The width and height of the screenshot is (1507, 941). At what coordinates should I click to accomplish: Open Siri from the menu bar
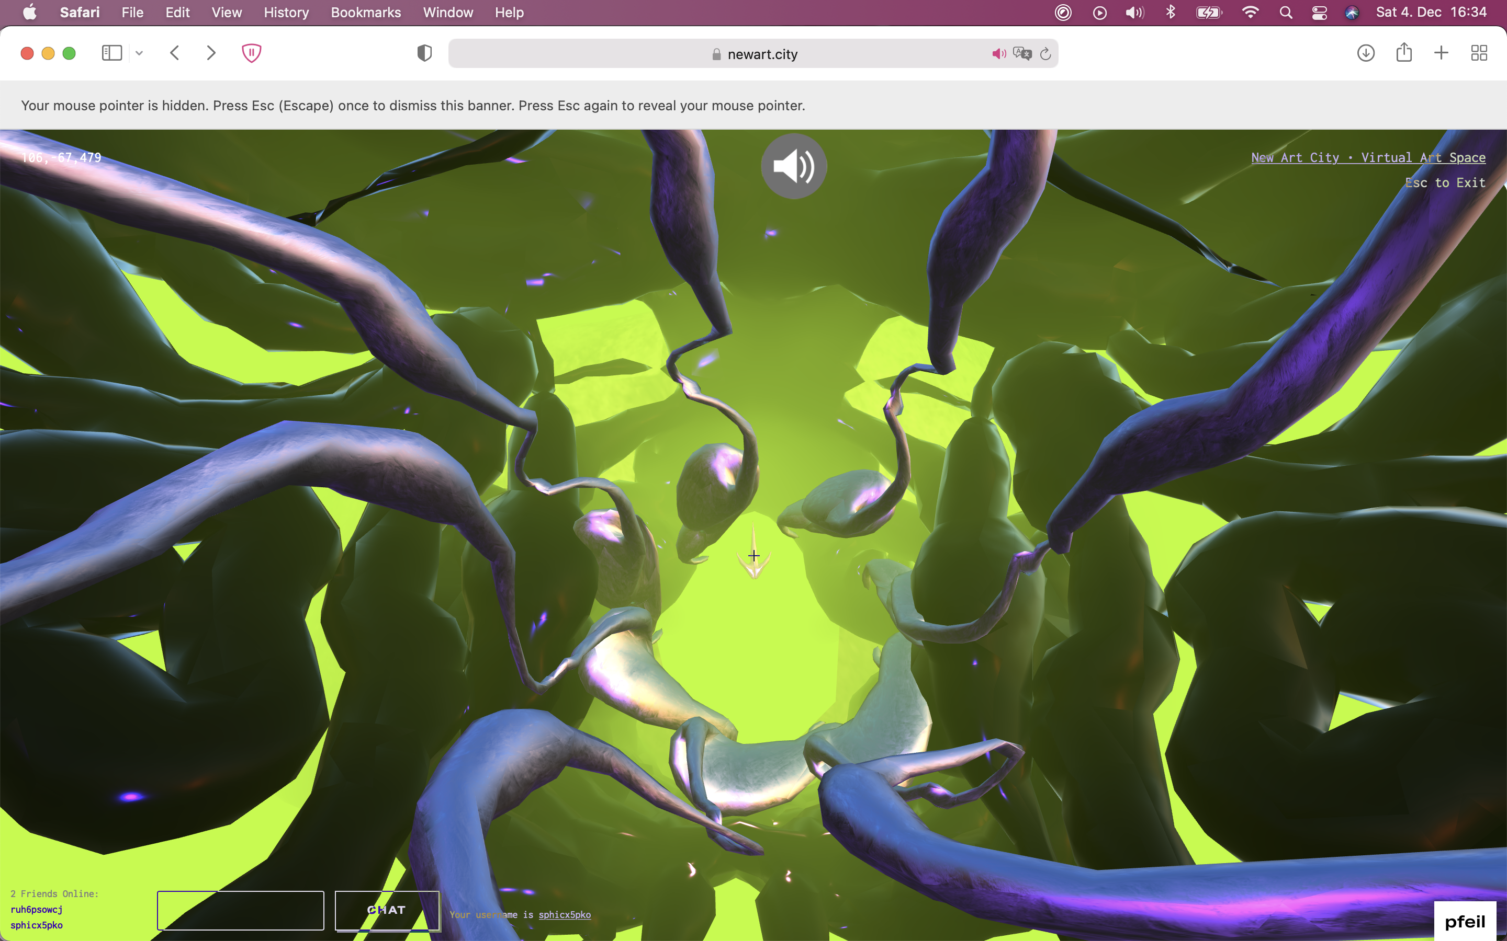(x=1352, y=13)
